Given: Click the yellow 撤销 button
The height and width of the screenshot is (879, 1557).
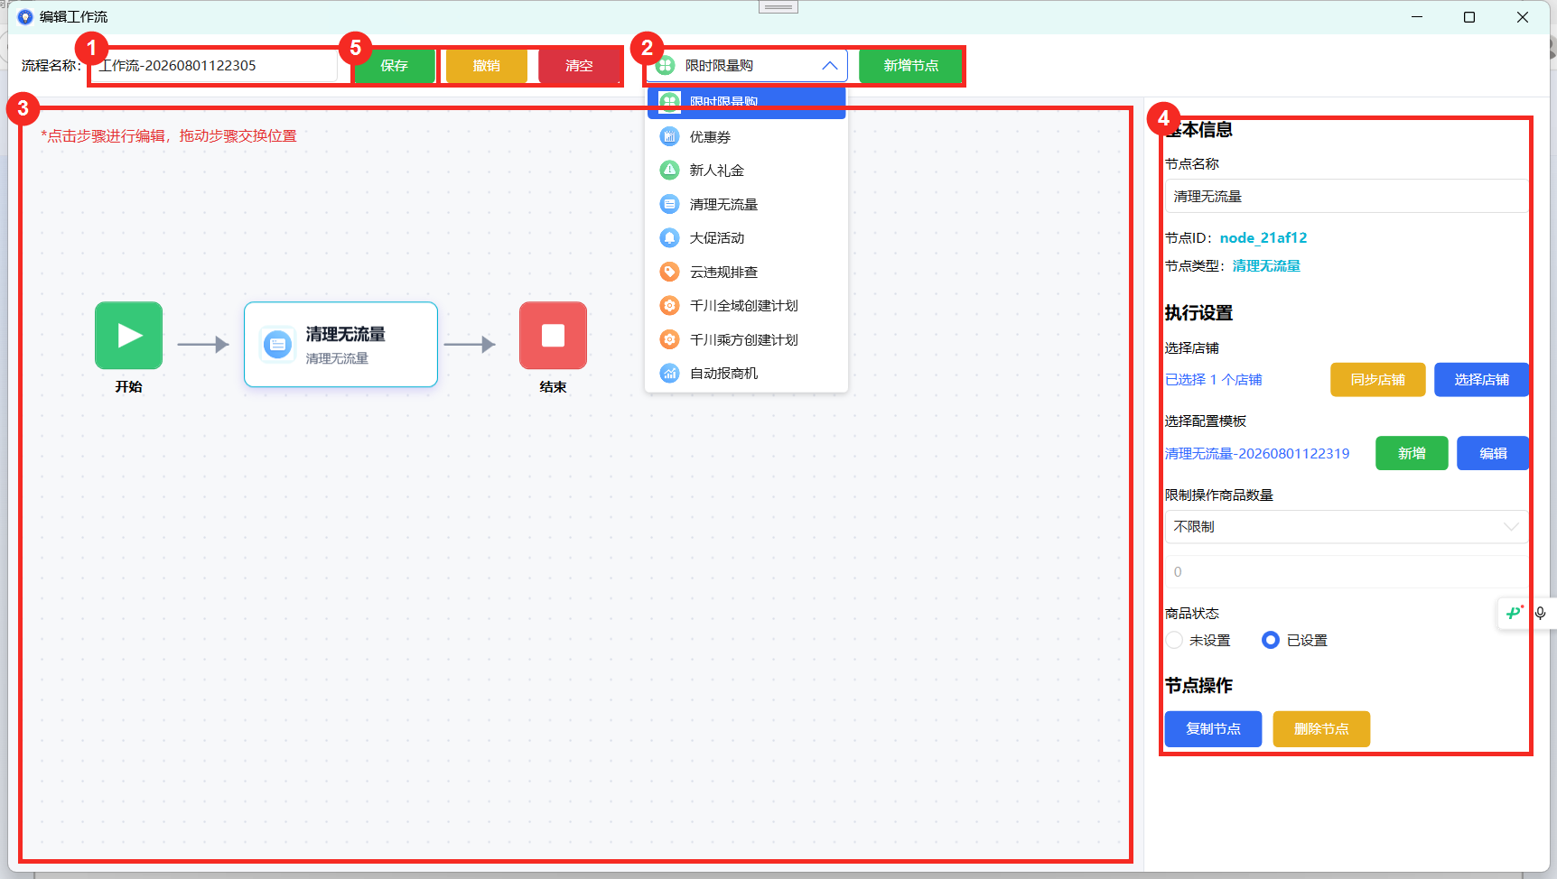Looking at the screenshot, I should (x=486, y=65).
